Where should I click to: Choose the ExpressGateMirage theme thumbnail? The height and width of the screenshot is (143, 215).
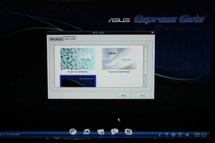click(119, 59)
